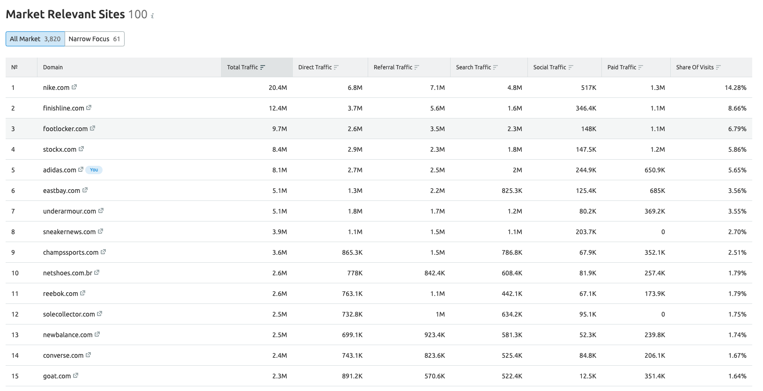Open the finishline.com domain link
This screenshot has width=763, height=391.
pyautogui.click(x=64, y=108)
